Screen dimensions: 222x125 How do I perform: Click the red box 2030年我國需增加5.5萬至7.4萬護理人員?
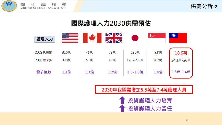point(144,89)
